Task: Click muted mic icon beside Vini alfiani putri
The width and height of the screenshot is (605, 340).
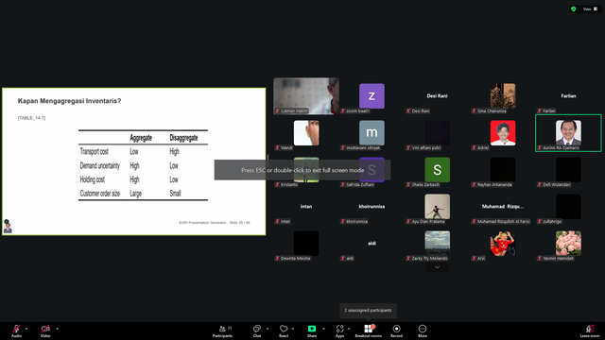Action: [408, 147]
